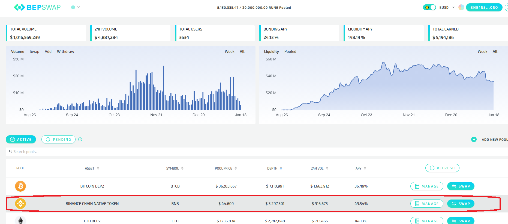The height and width of the screenshot is (224, 508).
Task: Show ACTIVE pools
Action: [21, 139]
